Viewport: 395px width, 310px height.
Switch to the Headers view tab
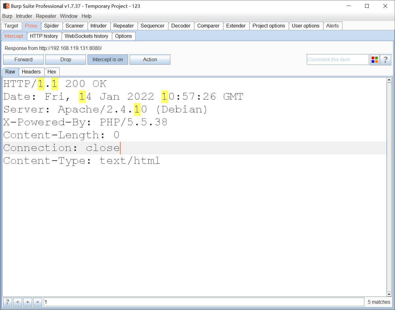point(31,72)
